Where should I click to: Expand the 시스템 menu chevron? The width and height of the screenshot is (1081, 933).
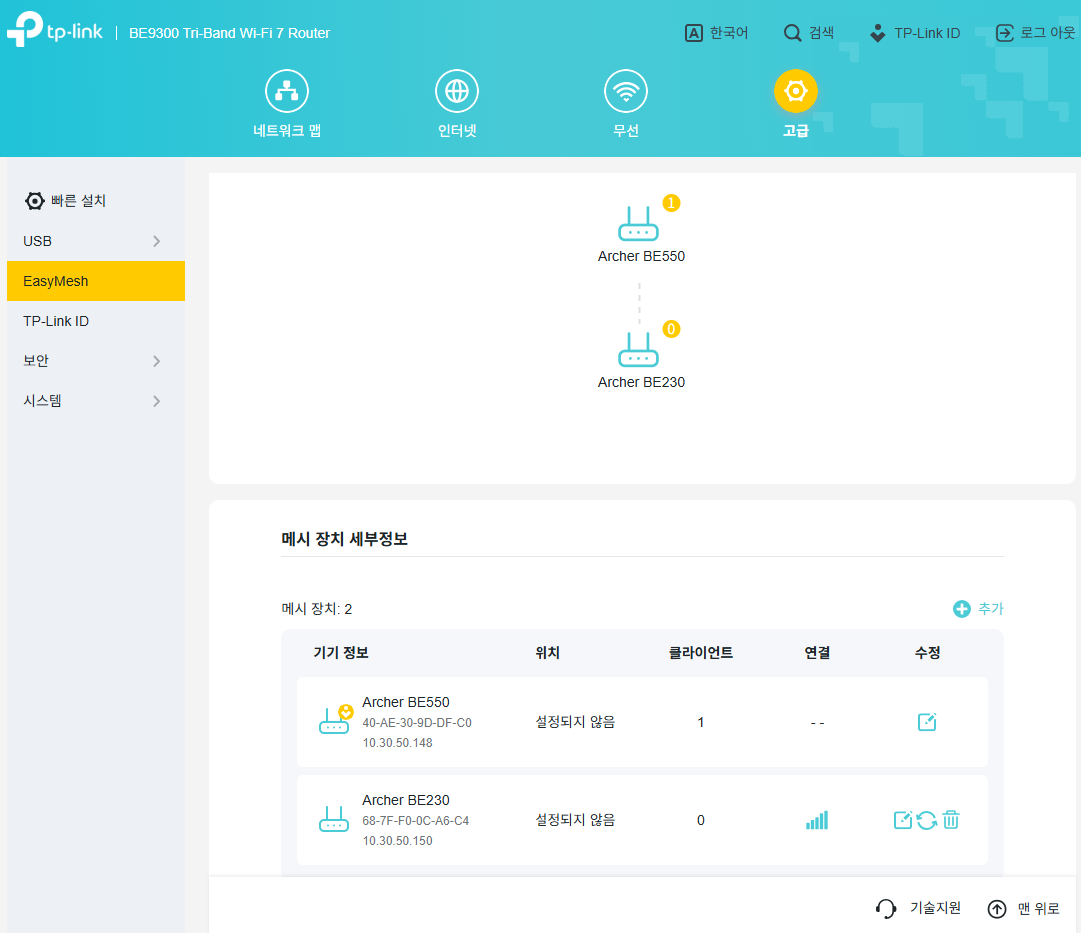[157, 401]
